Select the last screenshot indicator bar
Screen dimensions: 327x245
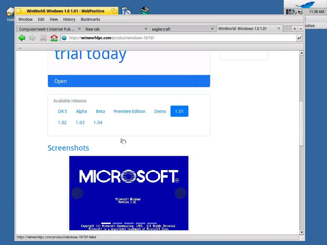point(152,223)
